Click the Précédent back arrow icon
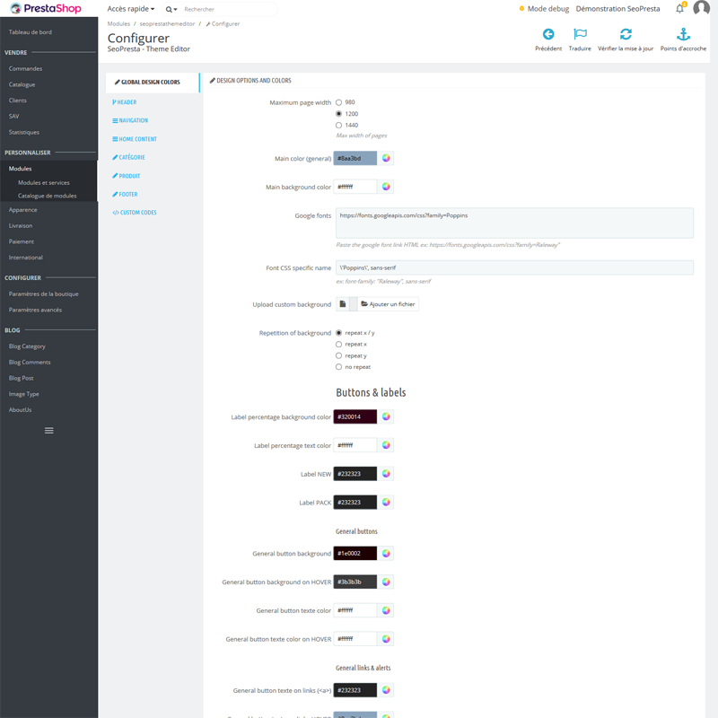Screen dimensions: 718x718 click(547, 35)
